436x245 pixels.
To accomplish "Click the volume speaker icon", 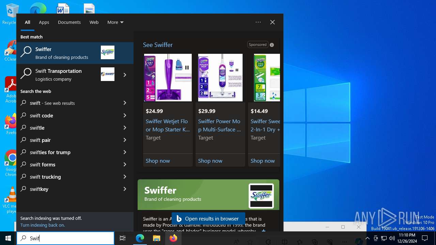I will coord(392,238).
